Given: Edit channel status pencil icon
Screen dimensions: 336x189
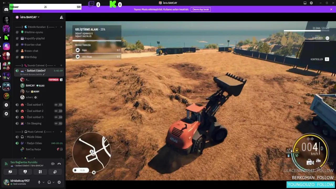Looking at the screenshot, I should 44,74.
